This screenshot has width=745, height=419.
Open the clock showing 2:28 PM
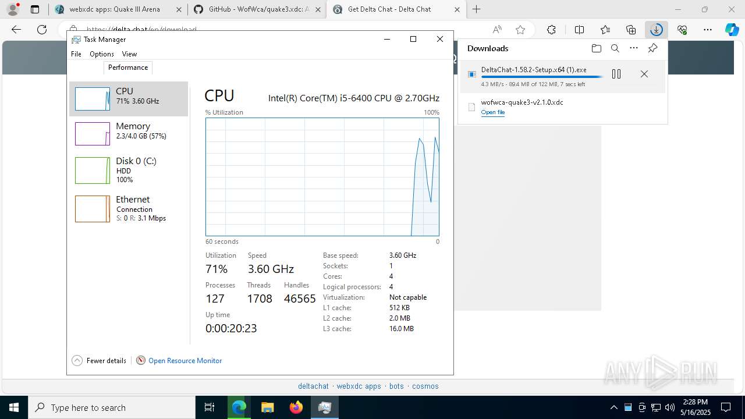696,407
